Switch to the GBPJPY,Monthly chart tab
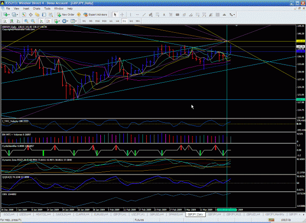This screenshot has height=223, width=306. pos(275,214)
